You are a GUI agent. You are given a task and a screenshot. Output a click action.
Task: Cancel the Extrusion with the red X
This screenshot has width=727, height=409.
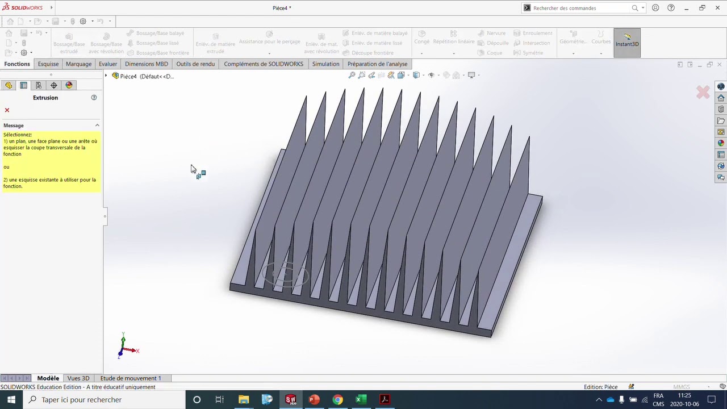(x=7, y=110)
